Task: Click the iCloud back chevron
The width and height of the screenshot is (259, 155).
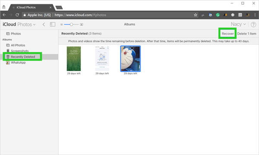Action: [44, 25]
